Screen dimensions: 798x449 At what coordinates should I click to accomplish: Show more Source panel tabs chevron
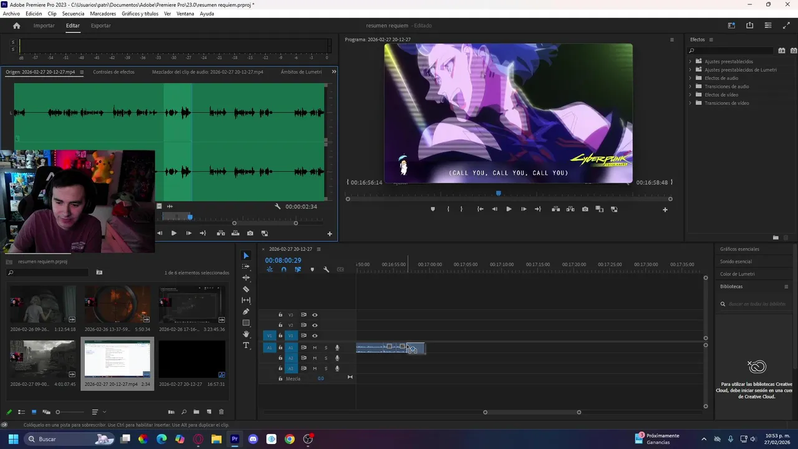pyautogui.click(x=334, y=72)
